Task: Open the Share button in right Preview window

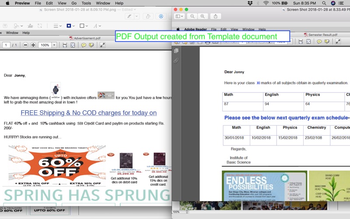Action: point(215,16)
